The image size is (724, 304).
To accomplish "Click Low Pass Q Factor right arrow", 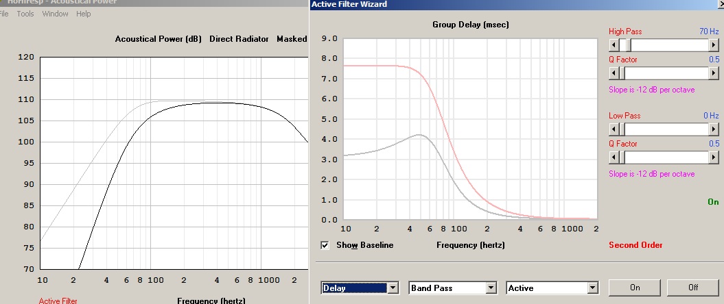I will [x=714, y=157].
